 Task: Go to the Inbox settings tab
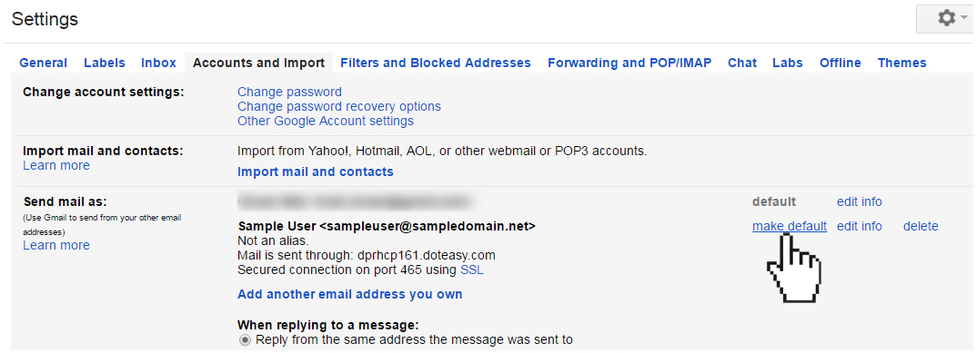158,63
